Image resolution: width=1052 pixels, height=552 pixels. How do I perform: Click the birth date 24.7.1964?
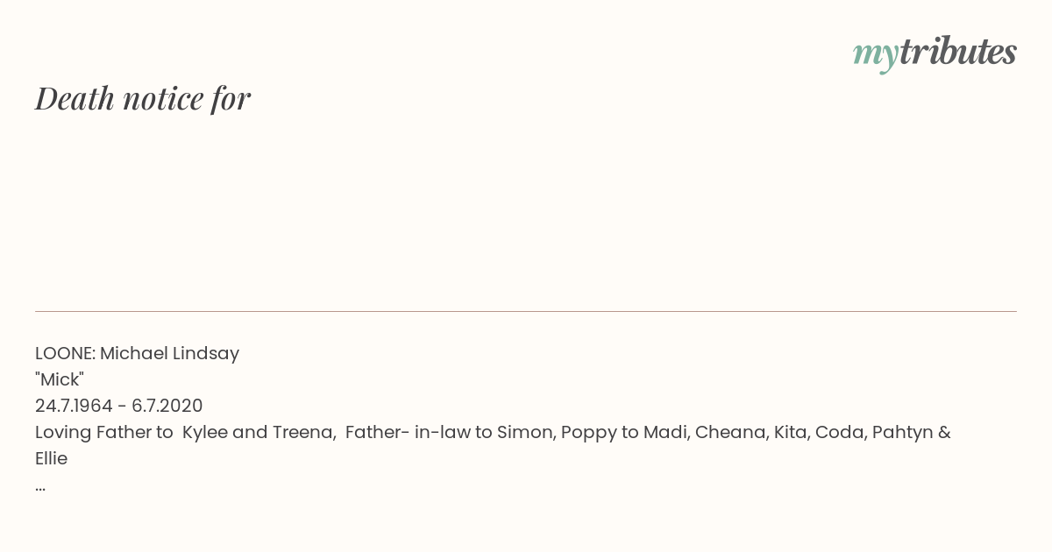click(74, 407)
